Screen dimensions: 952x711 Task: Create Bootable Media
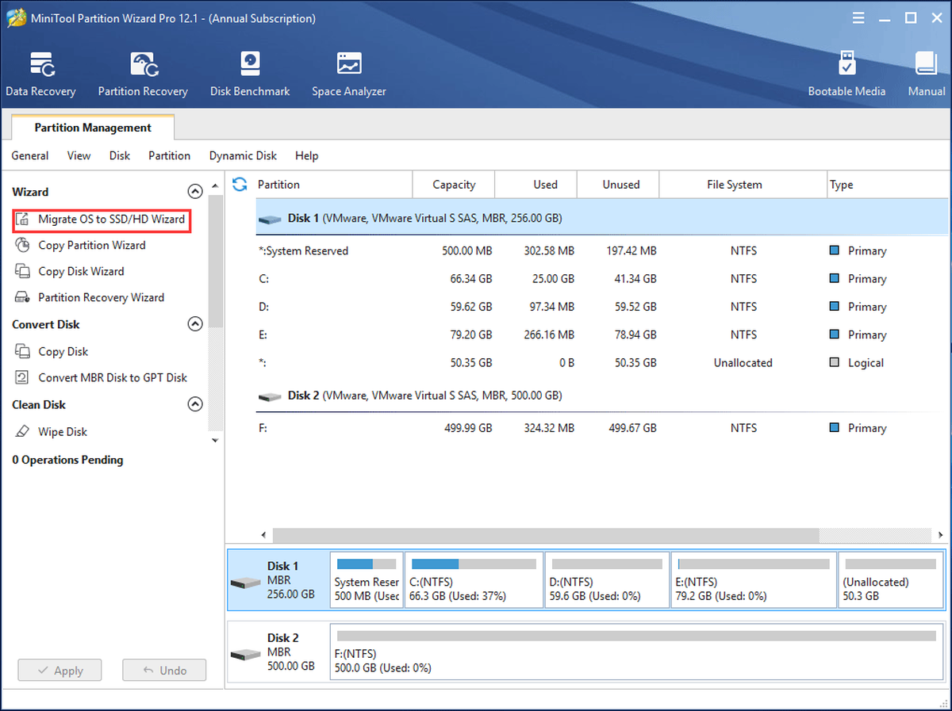(x=846, y=75)
